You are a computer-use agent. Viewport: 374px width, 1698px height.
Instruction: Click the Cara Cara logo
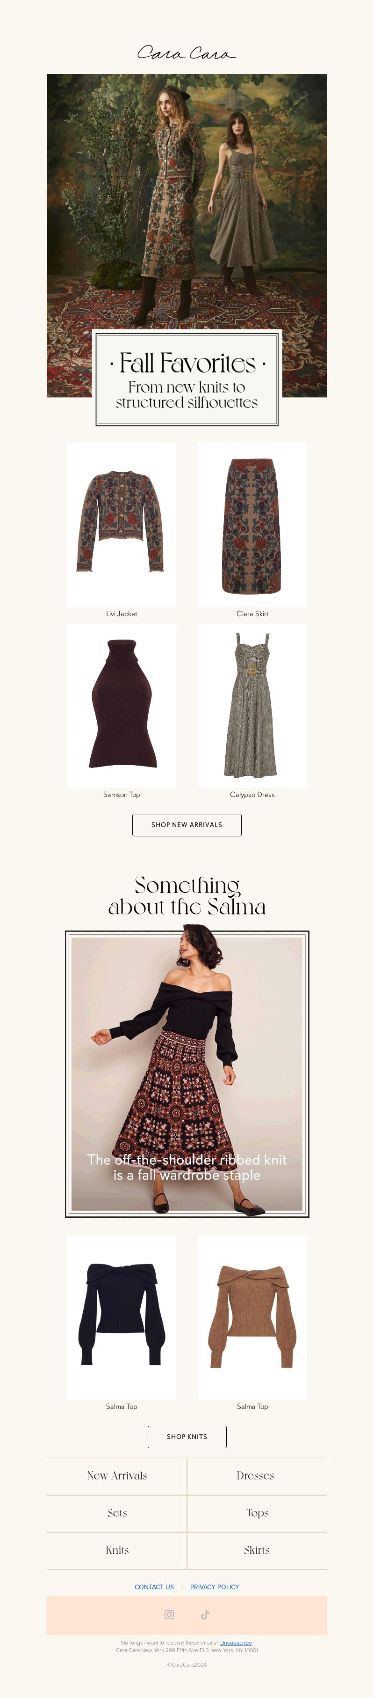[187, 53]
